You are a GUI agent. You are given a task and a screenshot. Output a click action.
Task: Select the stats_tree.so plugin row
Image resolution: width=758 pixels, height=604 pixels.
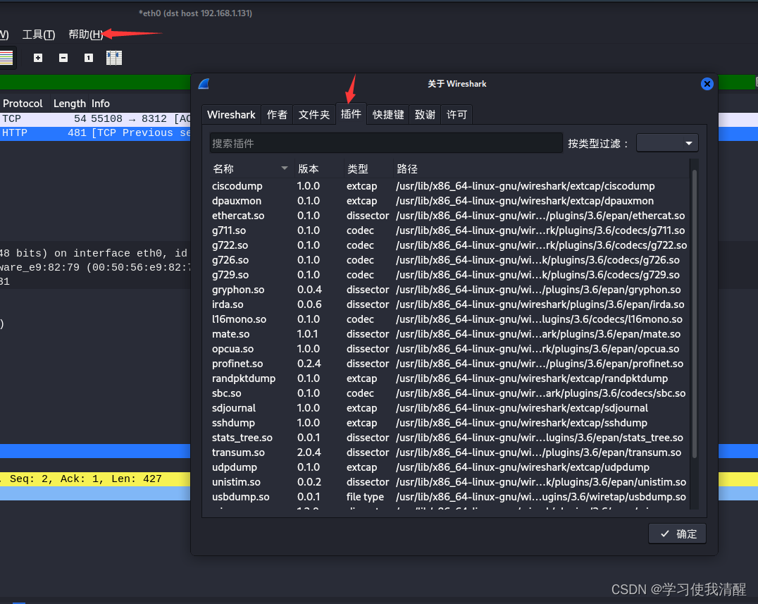[449, 438]
